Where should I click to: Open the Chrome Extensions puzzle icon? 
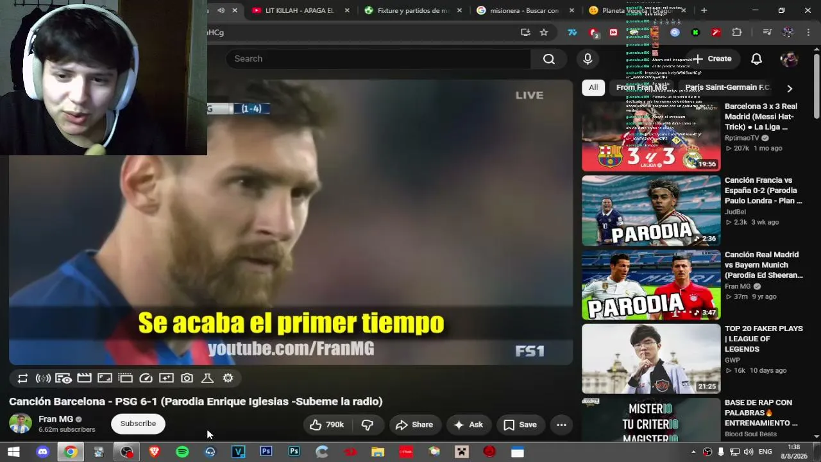pyautogui.click(x=737, y=32)
